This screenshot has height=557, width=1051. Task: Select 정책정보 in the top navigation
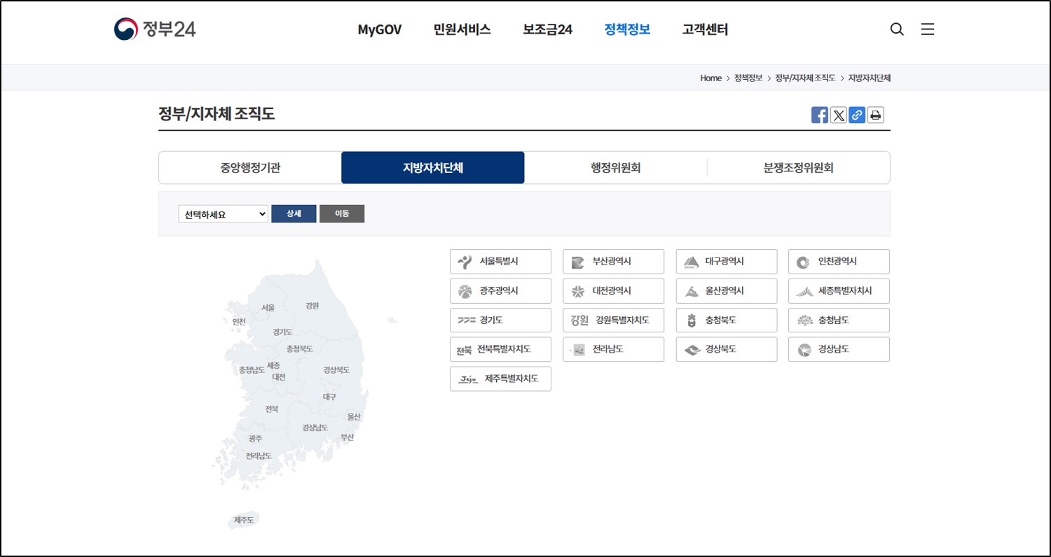[626, 29]
